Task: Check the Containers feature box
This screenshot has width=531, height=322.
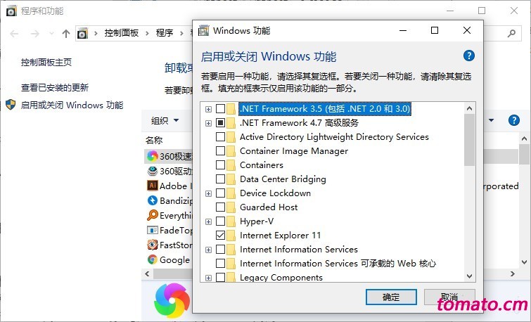Action: pos(220,165)
